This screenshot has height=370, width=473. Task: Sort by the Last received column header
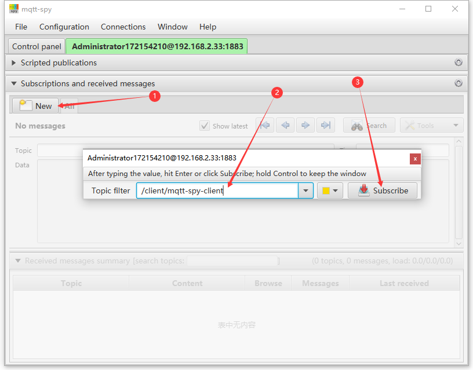coord(404,283)
